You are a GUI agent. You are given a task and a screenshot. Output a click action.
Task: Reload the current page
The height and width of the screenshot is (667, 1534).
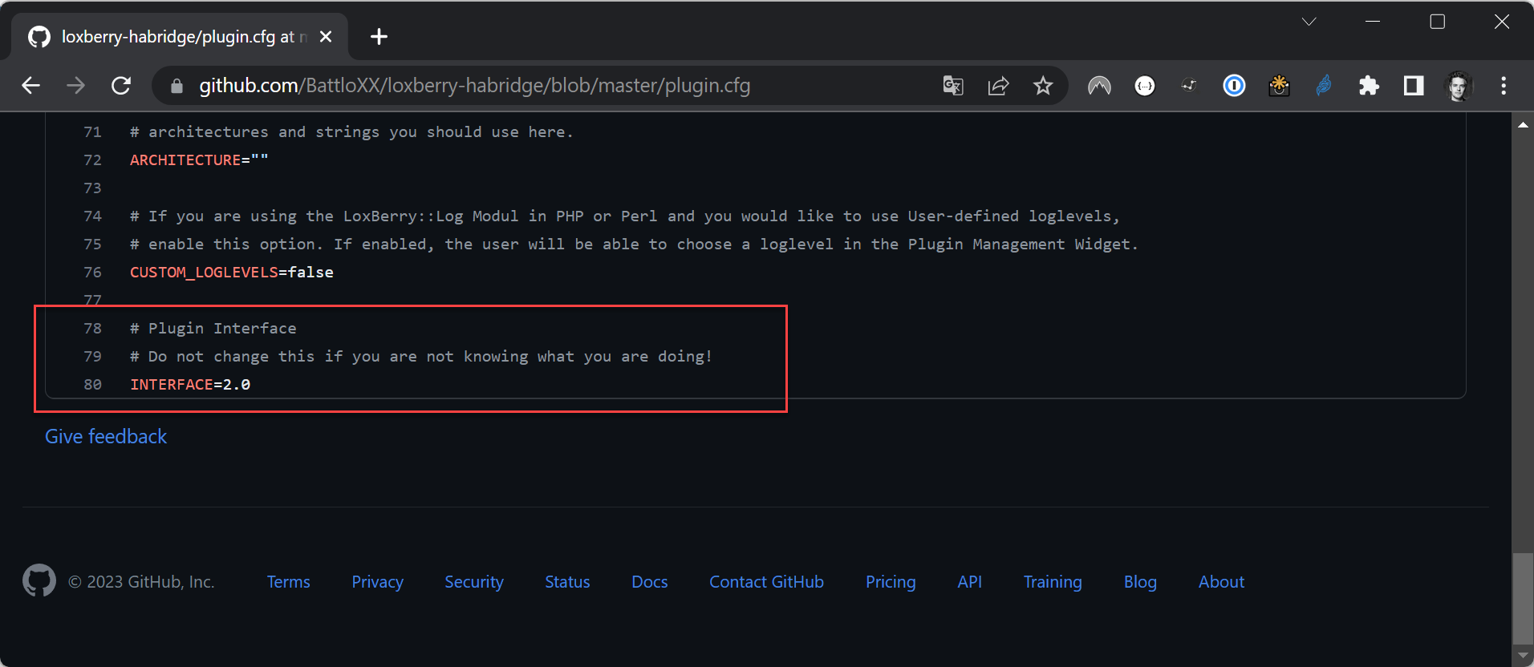click(121, 86)
